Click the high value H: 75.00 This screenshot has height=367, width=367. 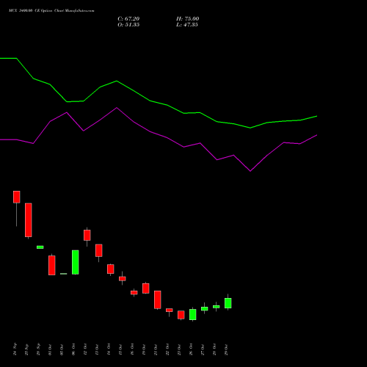[187, 19]
